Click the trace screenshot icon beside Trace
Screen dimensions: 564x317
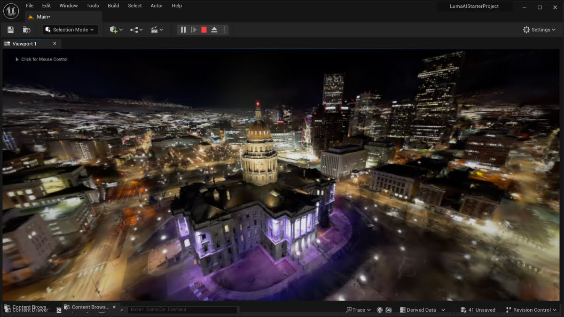click(388, 310)
